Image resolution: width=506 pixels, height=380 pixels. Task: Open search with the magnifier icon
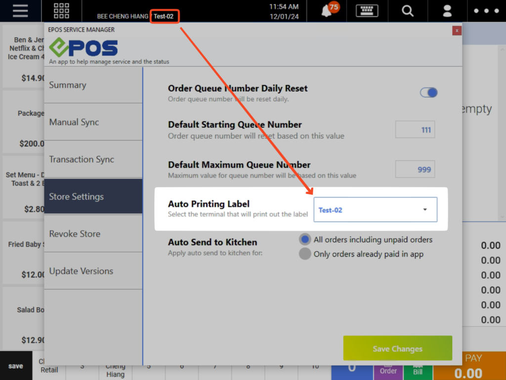point(407,11)
